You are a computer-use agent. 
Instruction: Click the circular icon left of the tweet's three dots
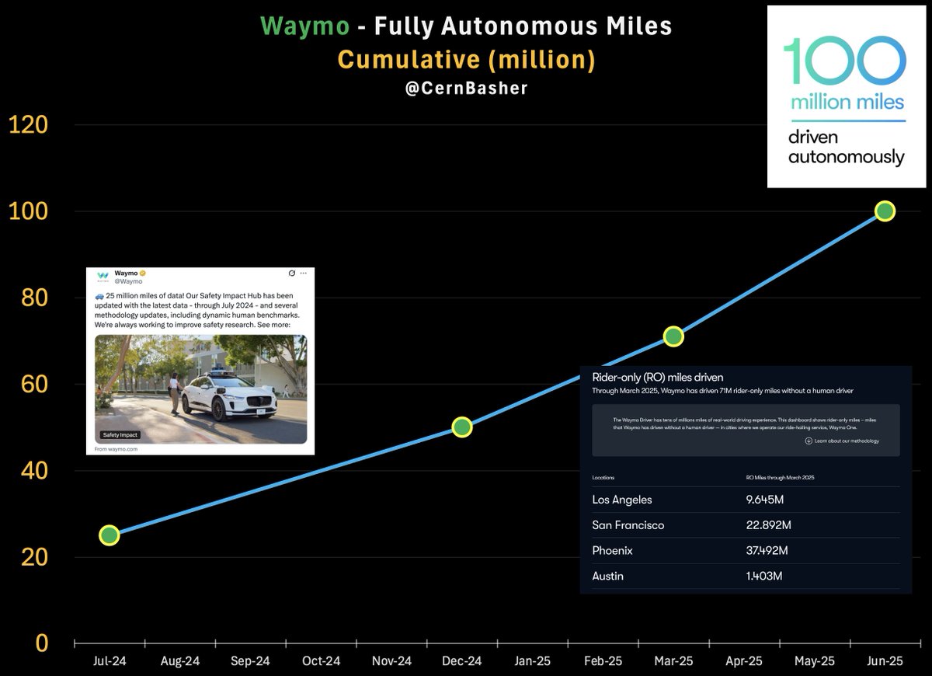292,274
